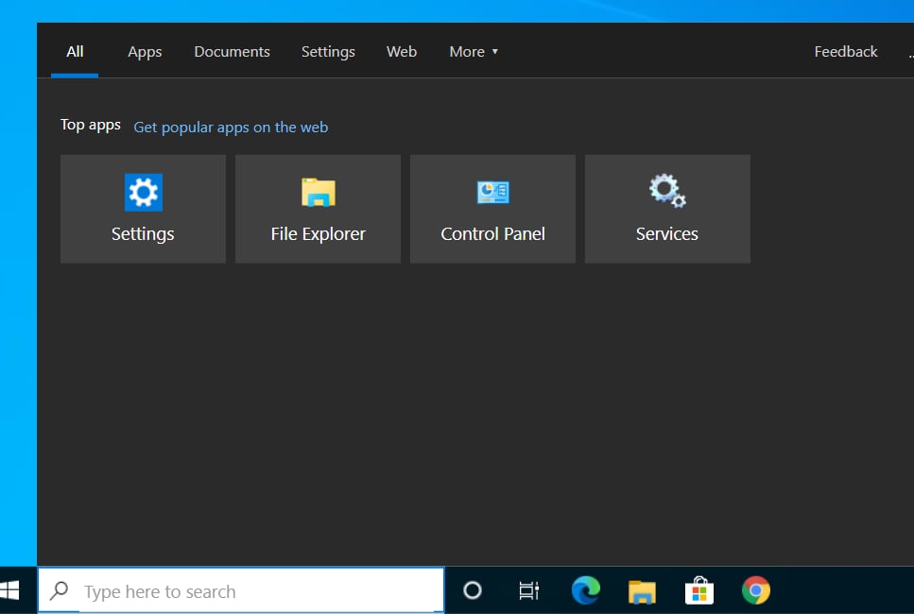Click the Cortana circle icon in the taskbar
The image size is (914, 614).
pyautogui.click(x=473, y=591)
